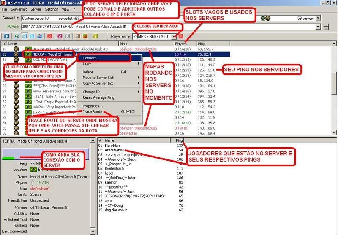The height and width of the screenshot is (235, 338).
Task: Select the ***[Clan_Brasil]*** server row
Action: tap(115, 86)
